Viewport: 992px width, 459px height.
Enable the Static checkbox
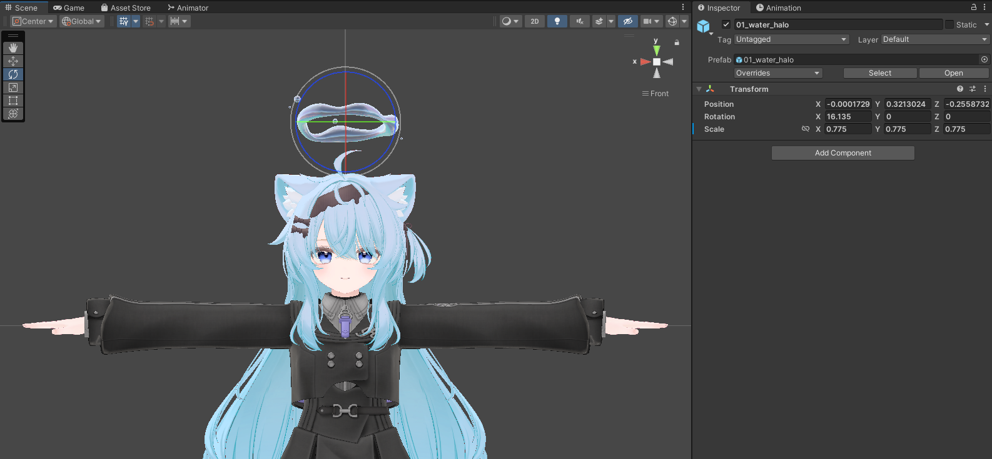(949, 25)
